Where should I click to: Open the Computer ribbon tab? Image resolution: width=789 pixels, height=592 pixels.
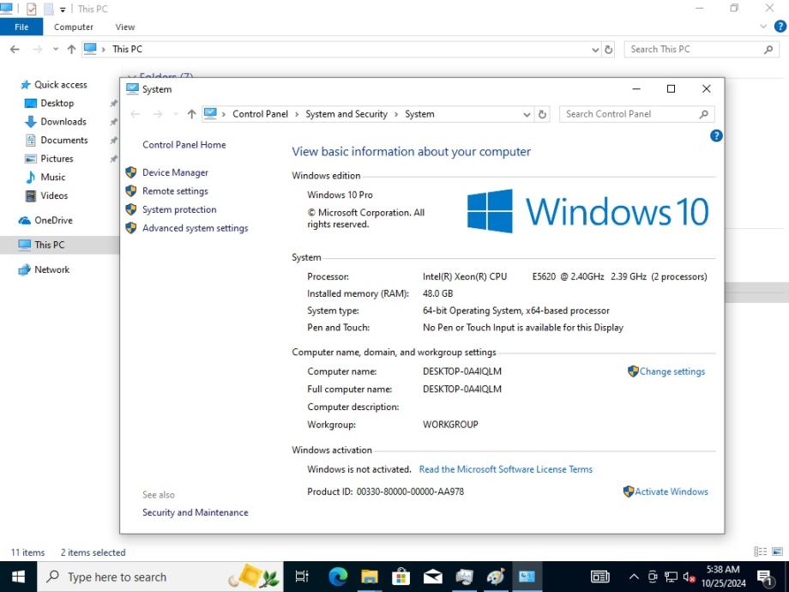pos(74,27)
